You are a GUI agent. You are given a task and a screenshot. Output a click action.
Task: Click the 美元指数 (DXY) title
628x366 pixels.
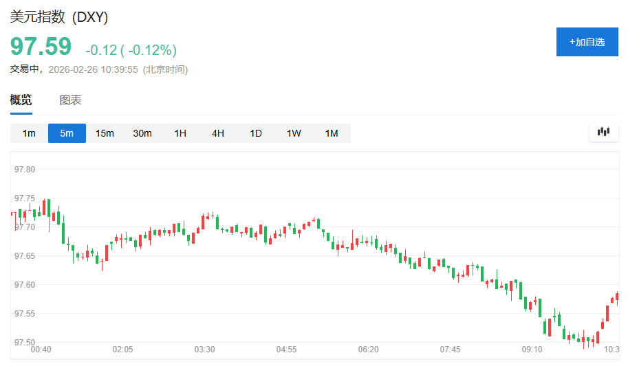tap(58, 17)
